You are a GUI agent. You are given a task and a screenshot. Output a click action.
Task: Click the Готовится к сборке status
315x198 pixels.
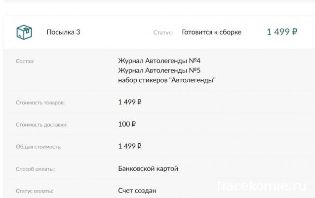[x=211, y=33]
